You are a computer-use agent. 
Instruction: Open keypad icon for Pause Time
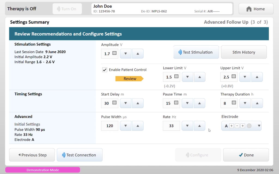[176, 102]
